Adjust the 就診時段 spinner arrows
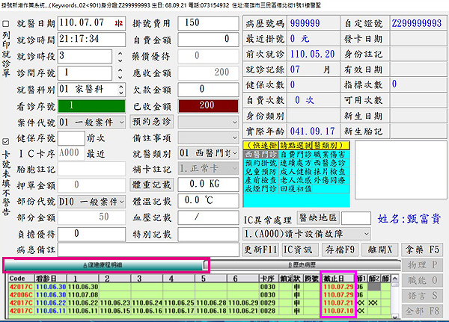The image size is (449, 322). pos(120,57)
